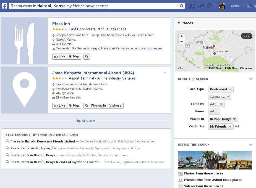
Task: Open the Travelstart Kenya link
Action: pos(113,48)
